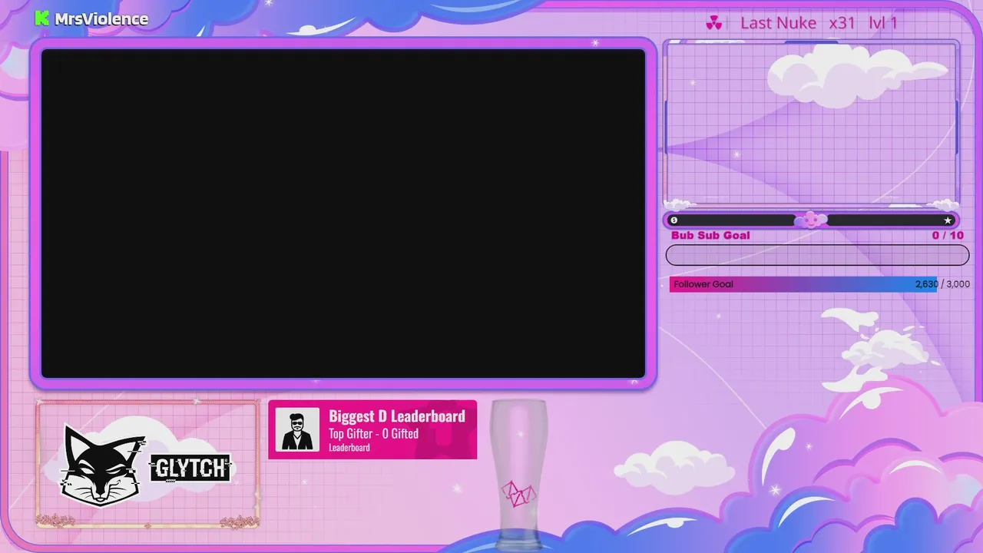This screenshot has height=553, width=983.
Task: Click the Biggest D Leaderboard title
Action: [x=397, y=416]
